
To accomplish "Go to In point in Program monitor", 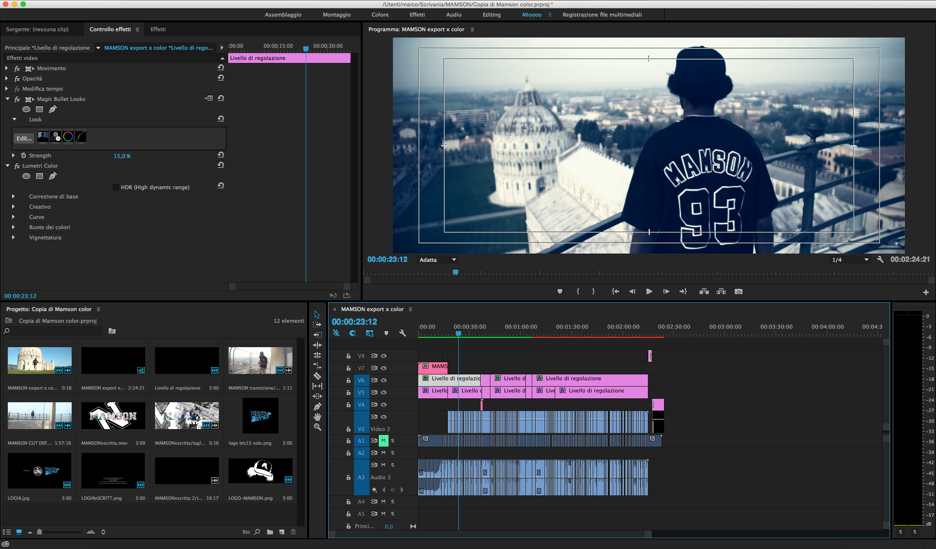I will coord(616,292).
